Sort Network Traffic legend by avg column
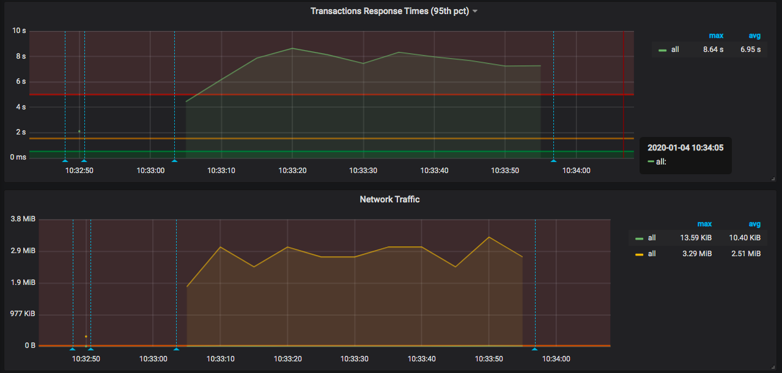Screen dimensions: 782x373 pyautogui.click(x=754, y=224)
